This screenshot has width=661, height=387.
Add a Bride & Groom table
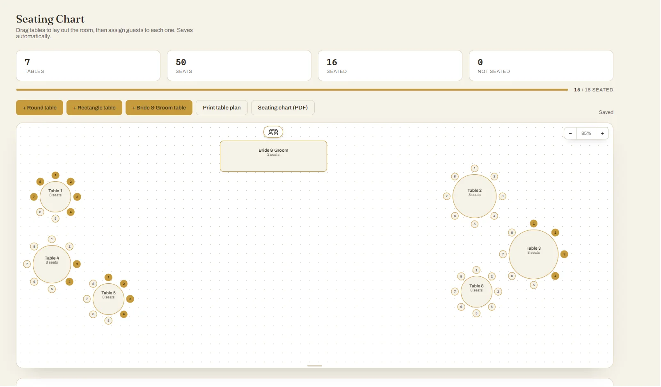tap(159, 108)
